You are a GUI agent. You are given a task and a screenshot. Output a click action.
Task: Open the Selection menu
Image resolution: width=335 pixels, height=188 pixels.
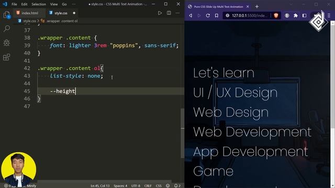[x=39, y=4]
